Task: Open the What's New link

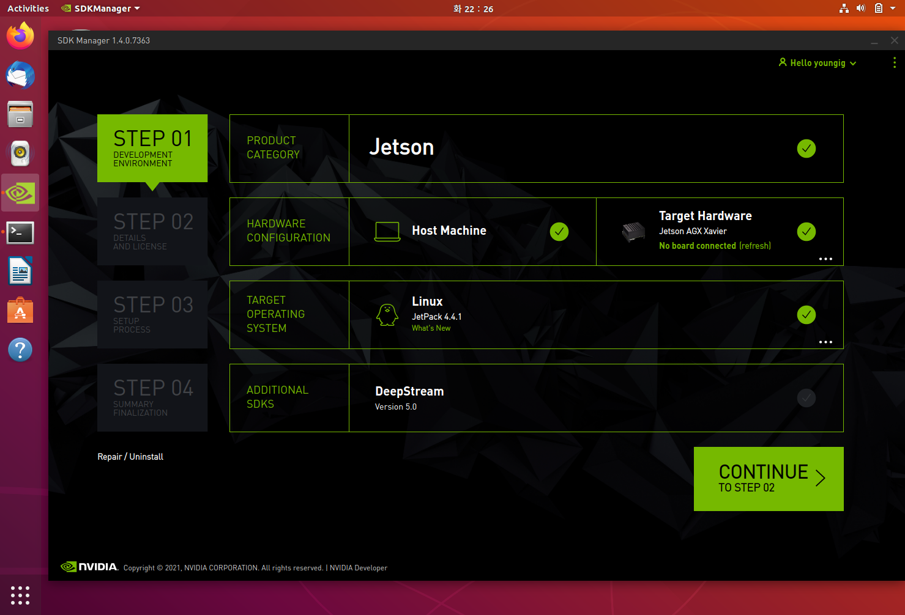Action: (x=431, y=328)
